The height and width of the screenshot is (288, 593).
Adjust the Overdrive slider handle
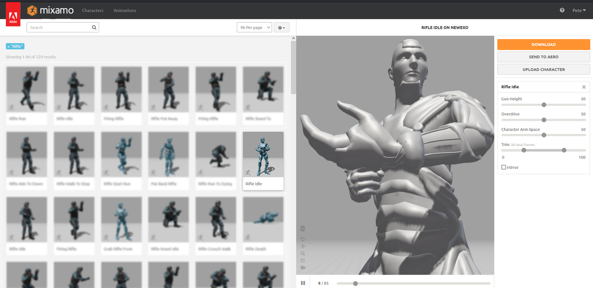tap(544, 120)
